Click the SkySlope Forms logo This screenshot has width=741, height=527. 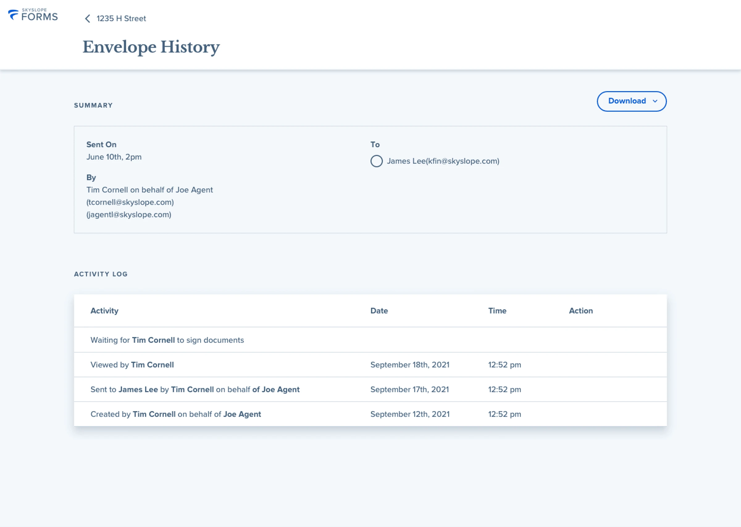click(x=33, y=15)
